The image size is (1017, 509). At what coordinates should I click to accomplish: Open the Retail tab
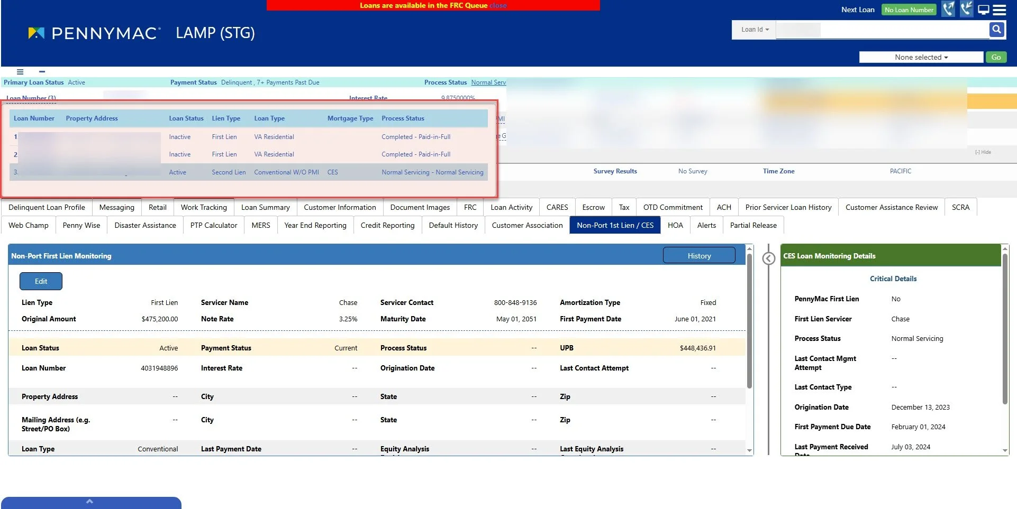pos(158,207)
